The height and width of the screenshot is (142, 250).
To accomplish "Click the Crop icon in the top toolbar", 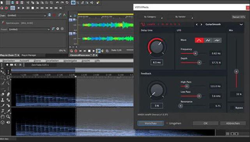I will [51, 3].
